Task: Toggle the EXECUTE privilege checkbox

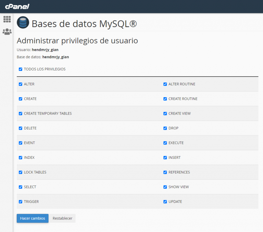Action: tap(165, 143)
